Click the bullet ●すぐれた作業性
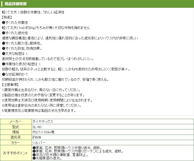This screenshot has width=194, height=161. coord(15,23)
